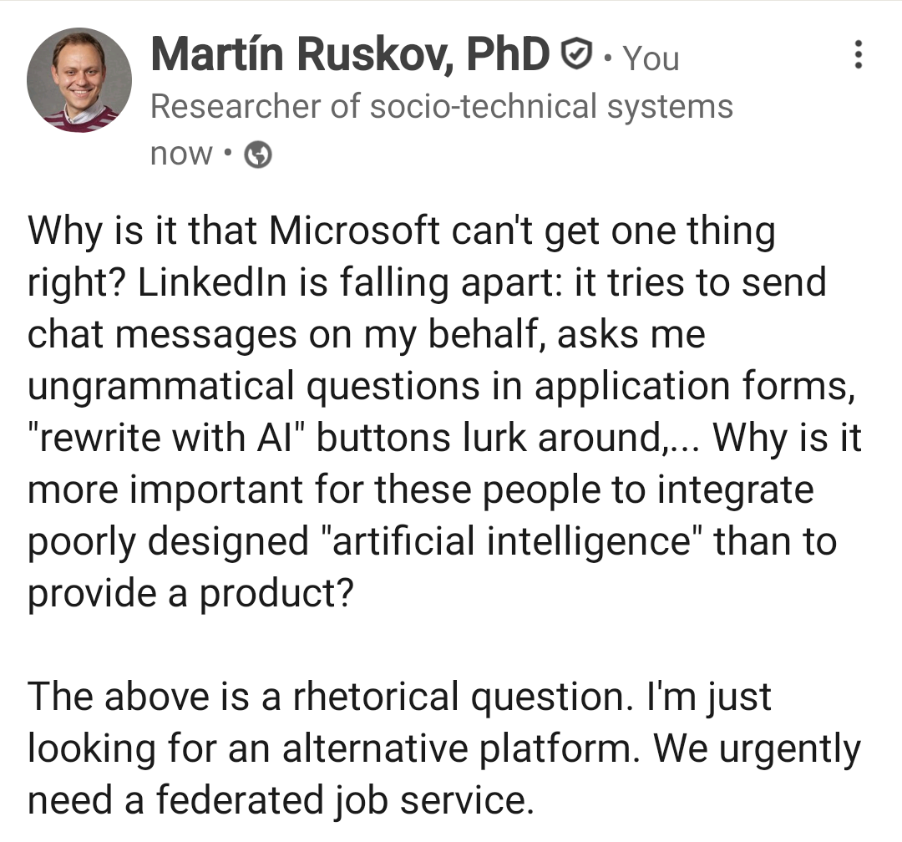This screenshot has width=902, height=842.
Task: Click the "You" label after the name
Action: coord(651,58)
